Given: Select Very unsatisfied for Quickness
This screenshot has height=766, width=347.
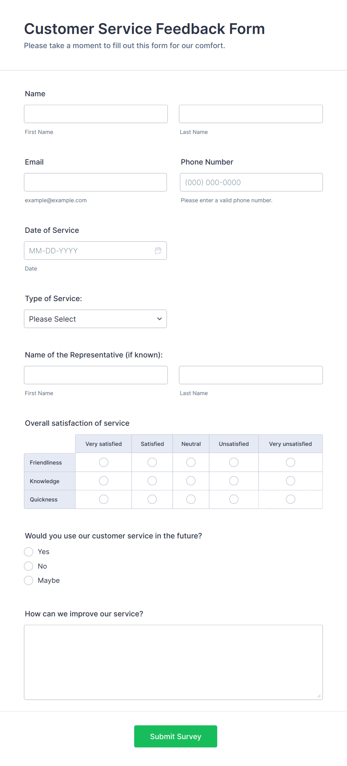Looking at the screenshot, I should 290,499.
